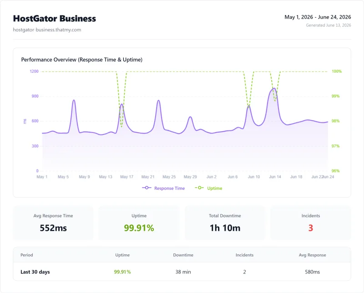Image resolution: width=364 pixels, height=293 pixels.
Task: Click the 580ms avg response cell
Action: (x=312, y=272)
